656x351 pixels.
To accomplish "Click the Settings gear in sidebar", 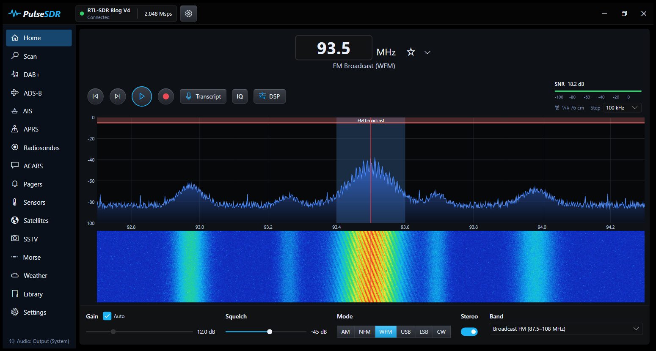I will click(x=15, y=312).
